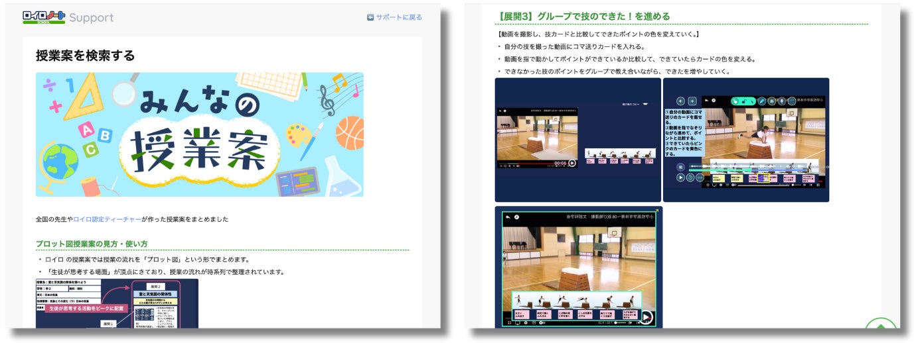This screenshot has width=914, height=343.
Task: Click the ロイロノート SCHOOL logo
Action: point(44,17)
